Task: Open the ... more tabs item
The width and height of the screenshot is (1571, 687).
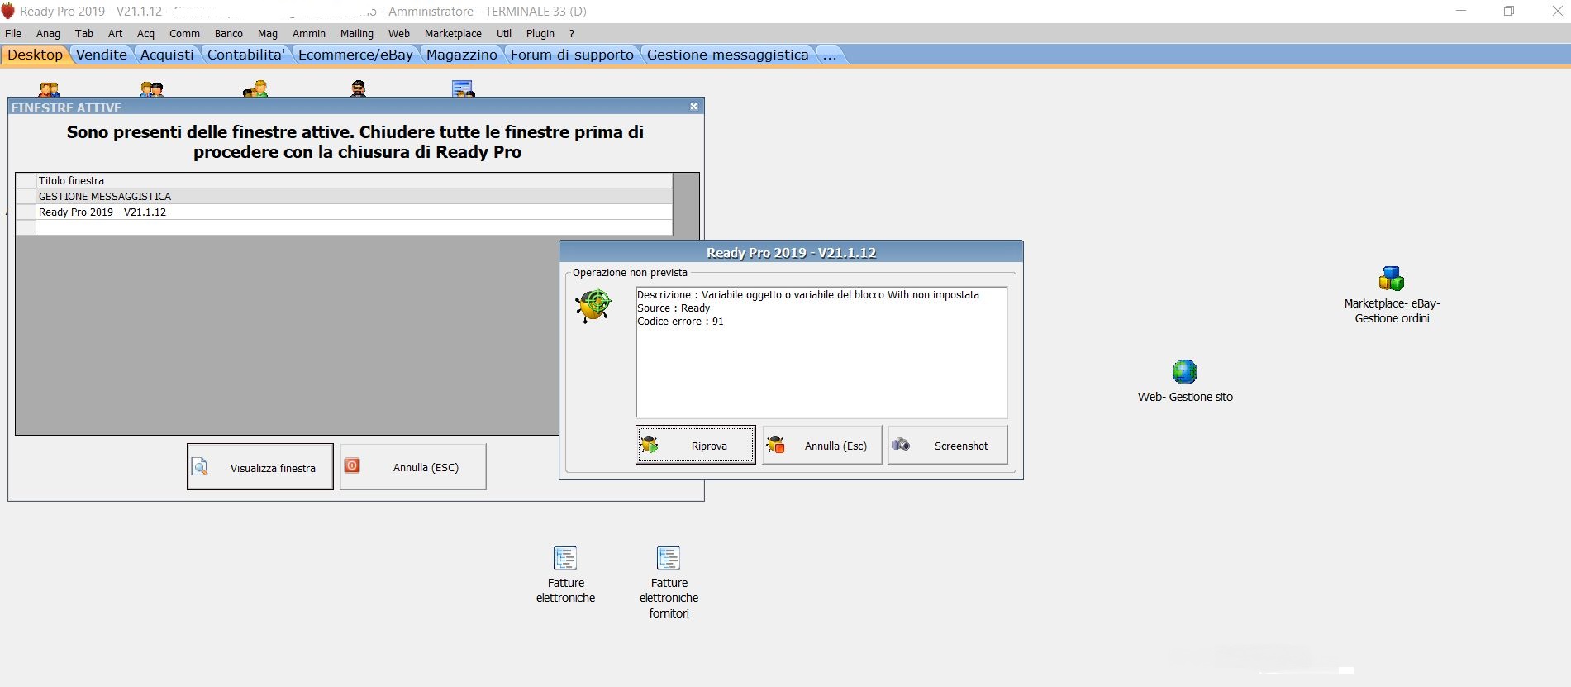Action: coord(830,55)
